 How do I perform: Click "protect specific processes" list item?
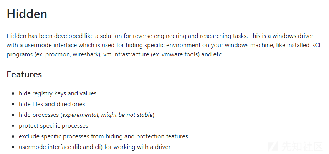pyautogui.click(x=53, y=126)
